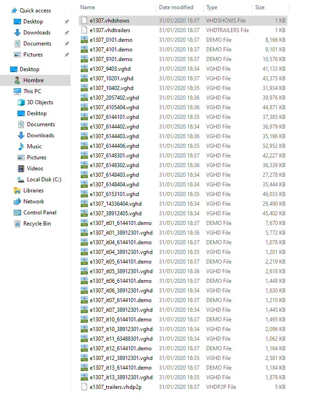Select Hombre user folder in sidebar

click(x=33, y=80)
